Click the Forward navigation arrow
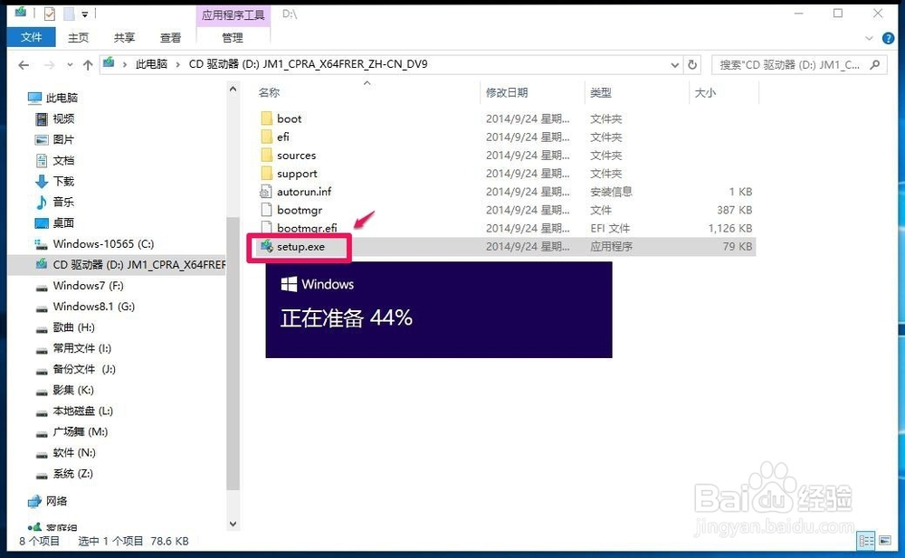The image size is (905, 558). [49, 64]
